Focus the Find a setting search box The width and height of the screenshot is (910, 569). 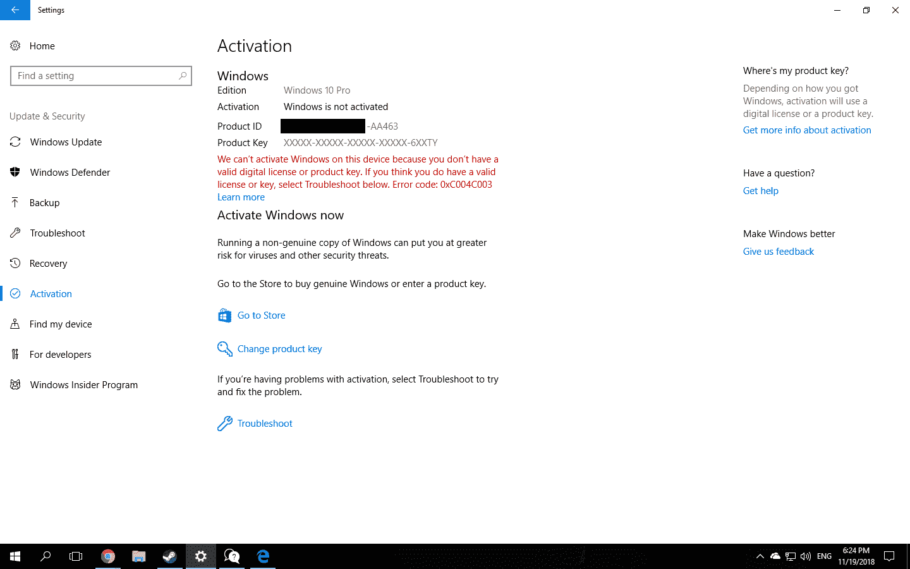tap(101, 76)
